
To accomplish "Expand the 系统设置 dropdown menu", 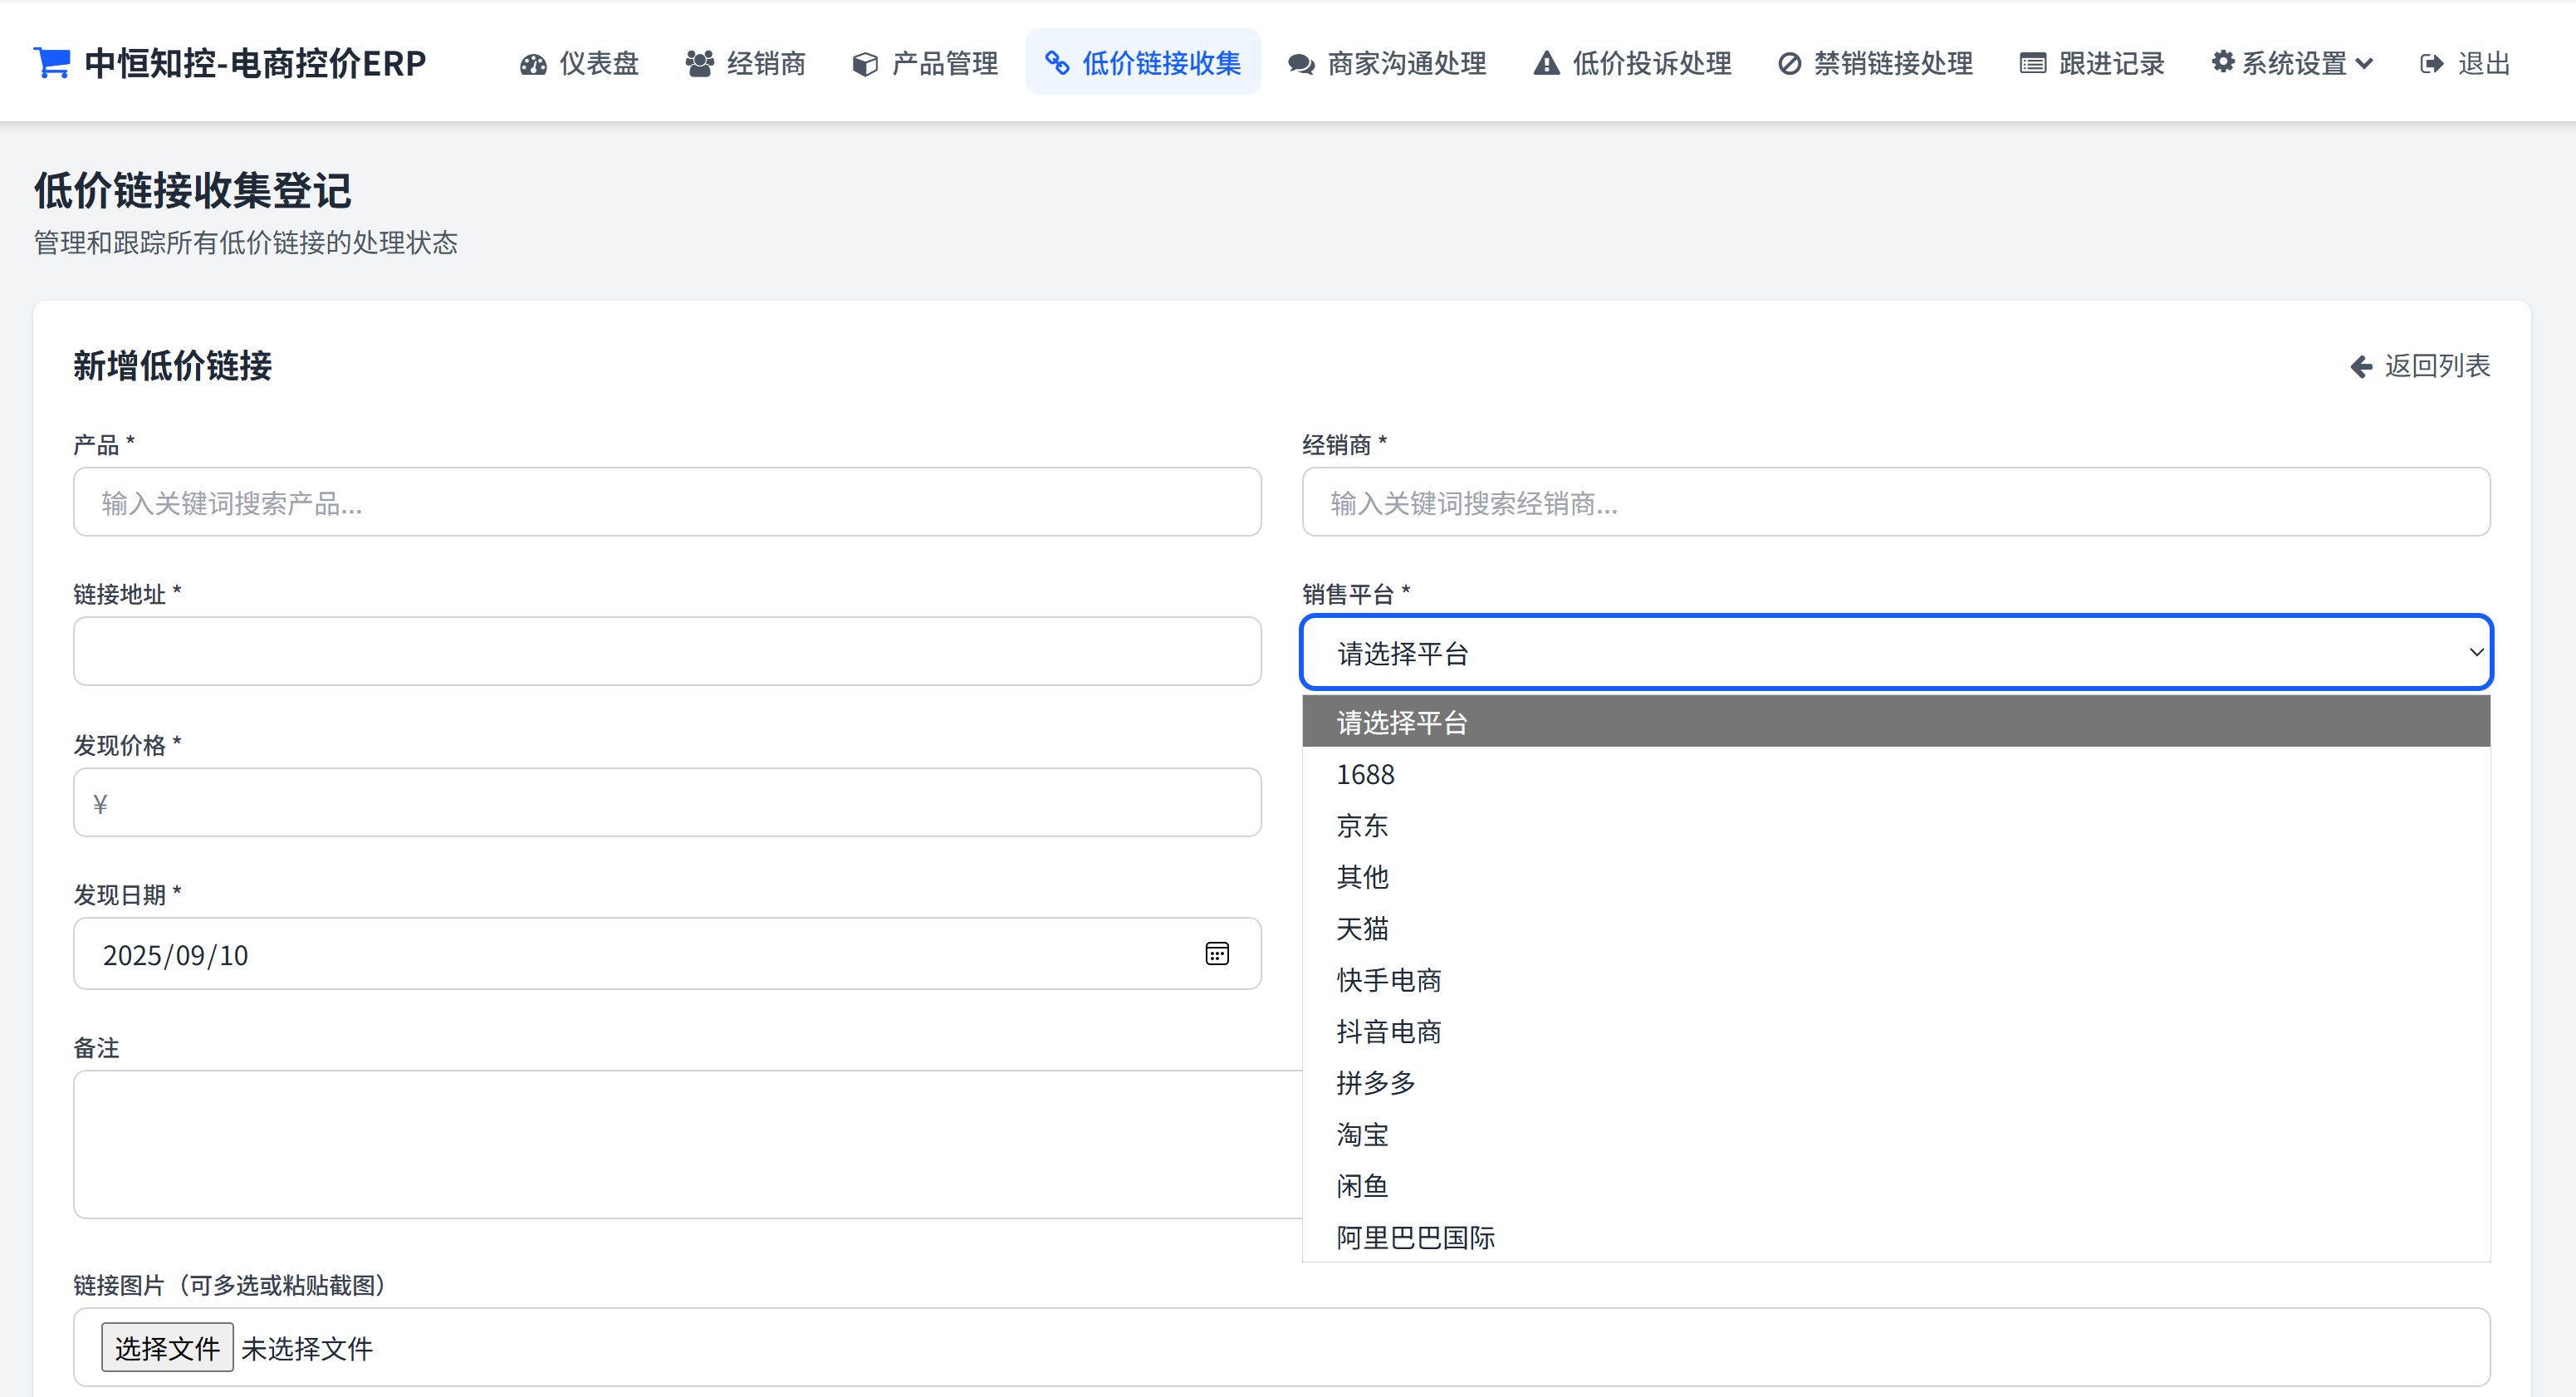I will pos(2292,63).
